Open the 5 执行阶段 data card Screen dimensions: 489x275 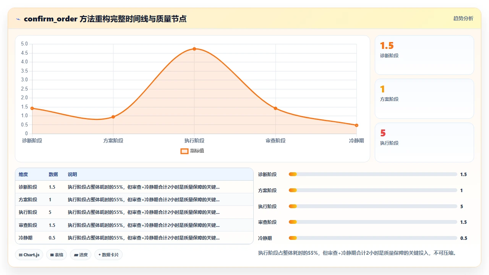[424, 142]
